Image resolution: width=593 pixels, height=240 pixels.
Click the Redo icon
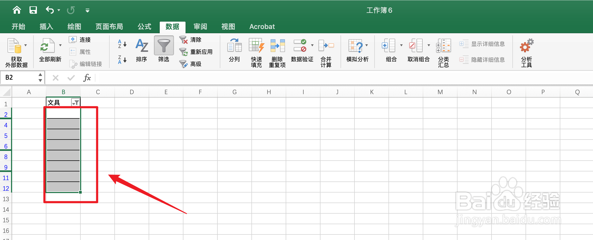71,10
